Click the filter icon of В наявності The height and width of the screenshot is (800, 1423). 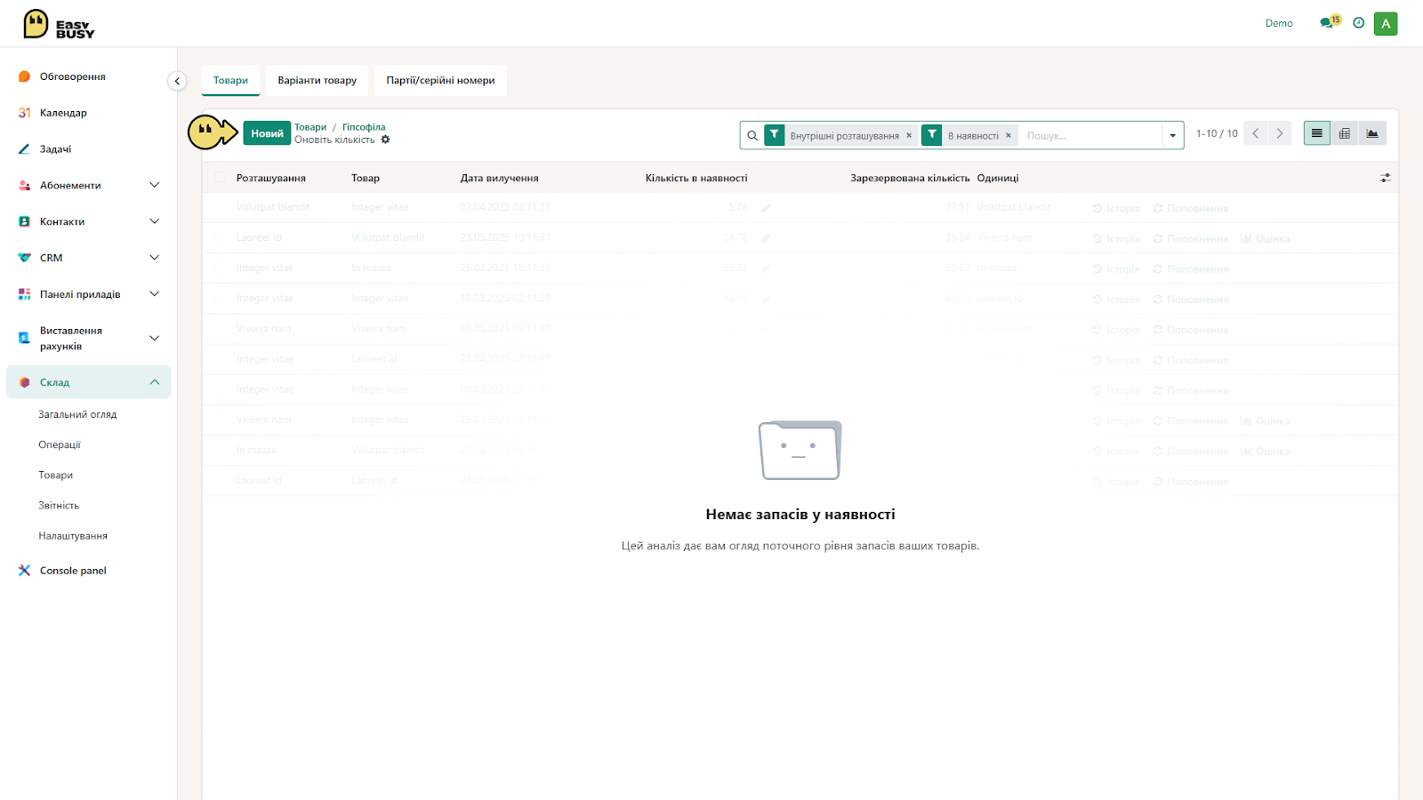(931, 135)
